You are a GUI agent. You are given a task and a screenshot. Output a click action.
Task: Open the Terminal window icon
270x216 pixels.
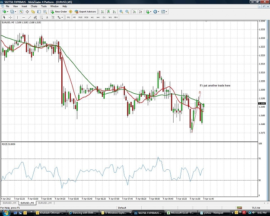(x=39, y=12)
